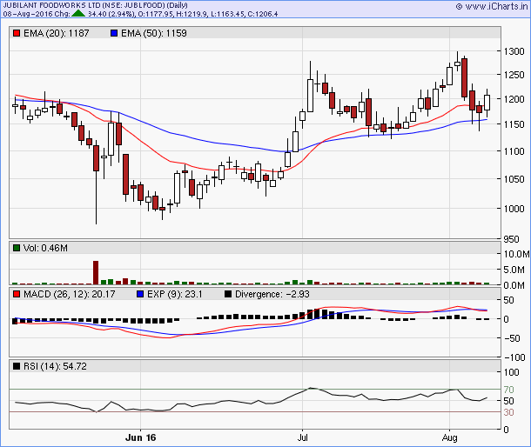
Task: Click the www.iCharts.in copyright text
Action: (x=492, y=6)
